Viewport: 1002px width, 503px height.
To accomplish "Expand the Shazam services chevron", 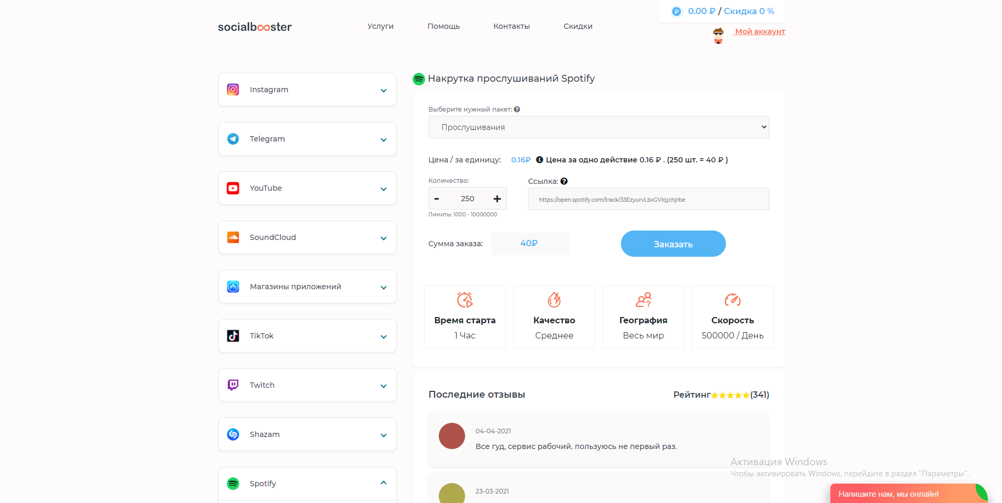I will click(x=384, y=435).
